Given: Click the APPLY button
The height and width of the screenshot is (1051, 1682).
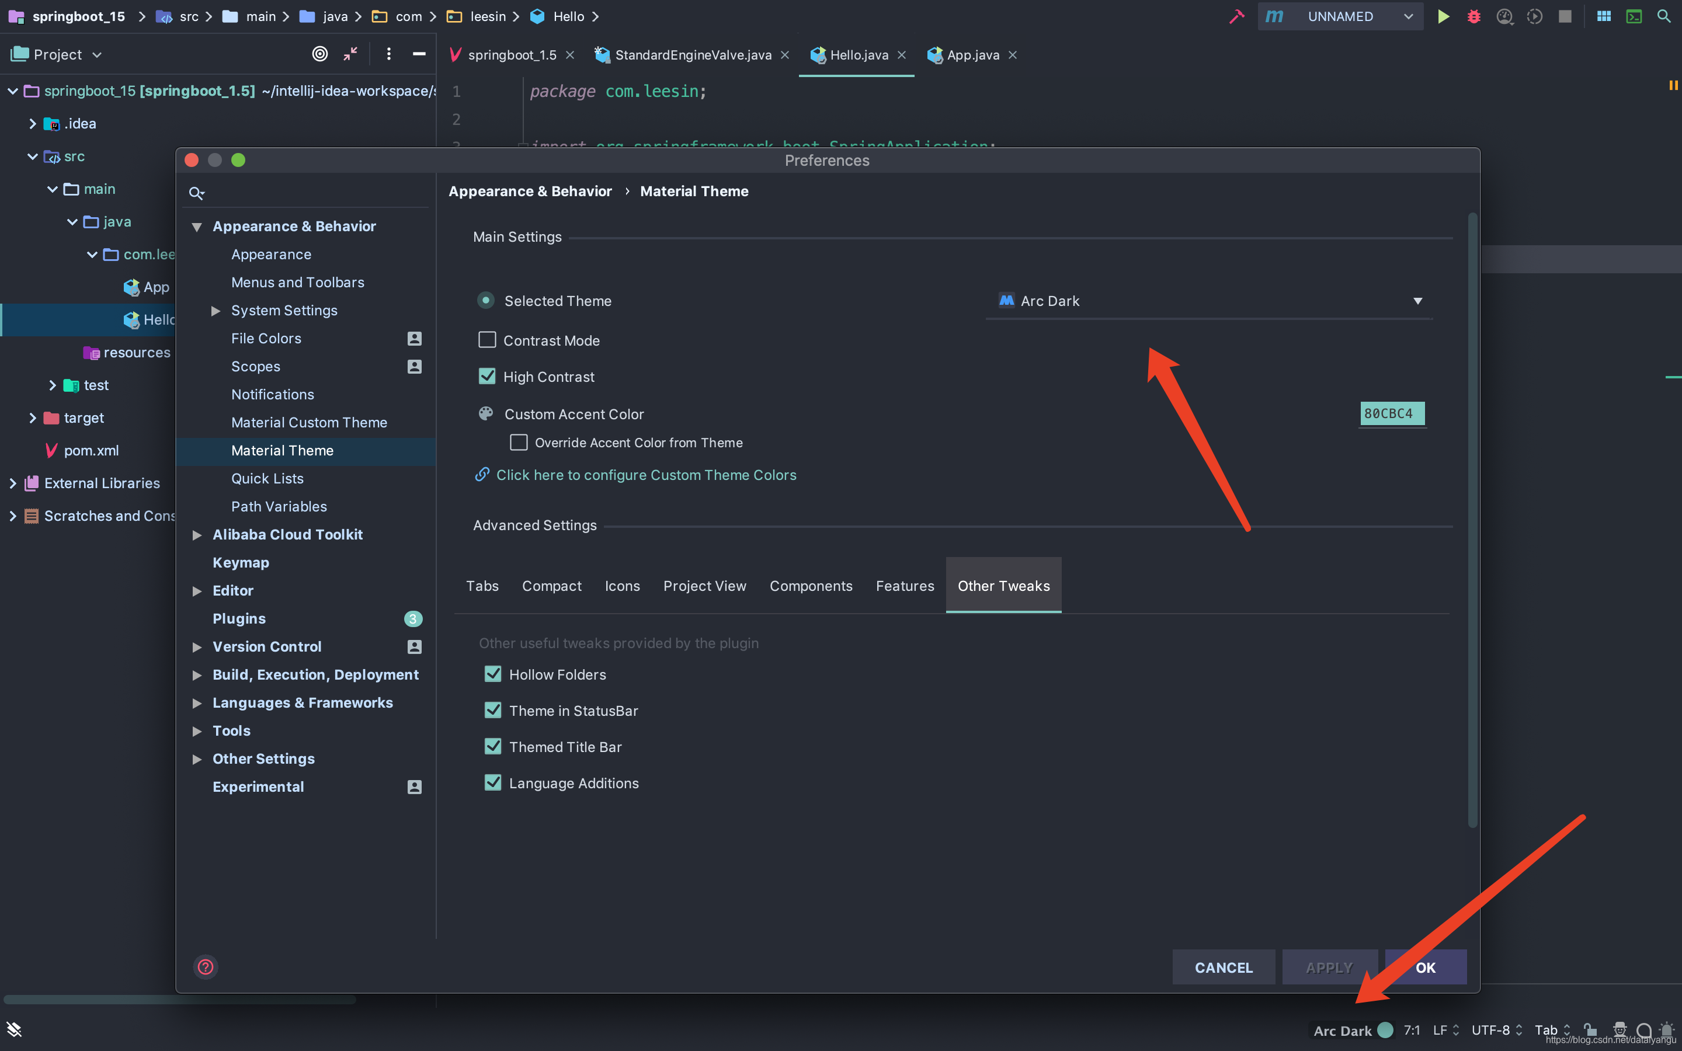Looking at the screenshot, I should (1329, 968).
